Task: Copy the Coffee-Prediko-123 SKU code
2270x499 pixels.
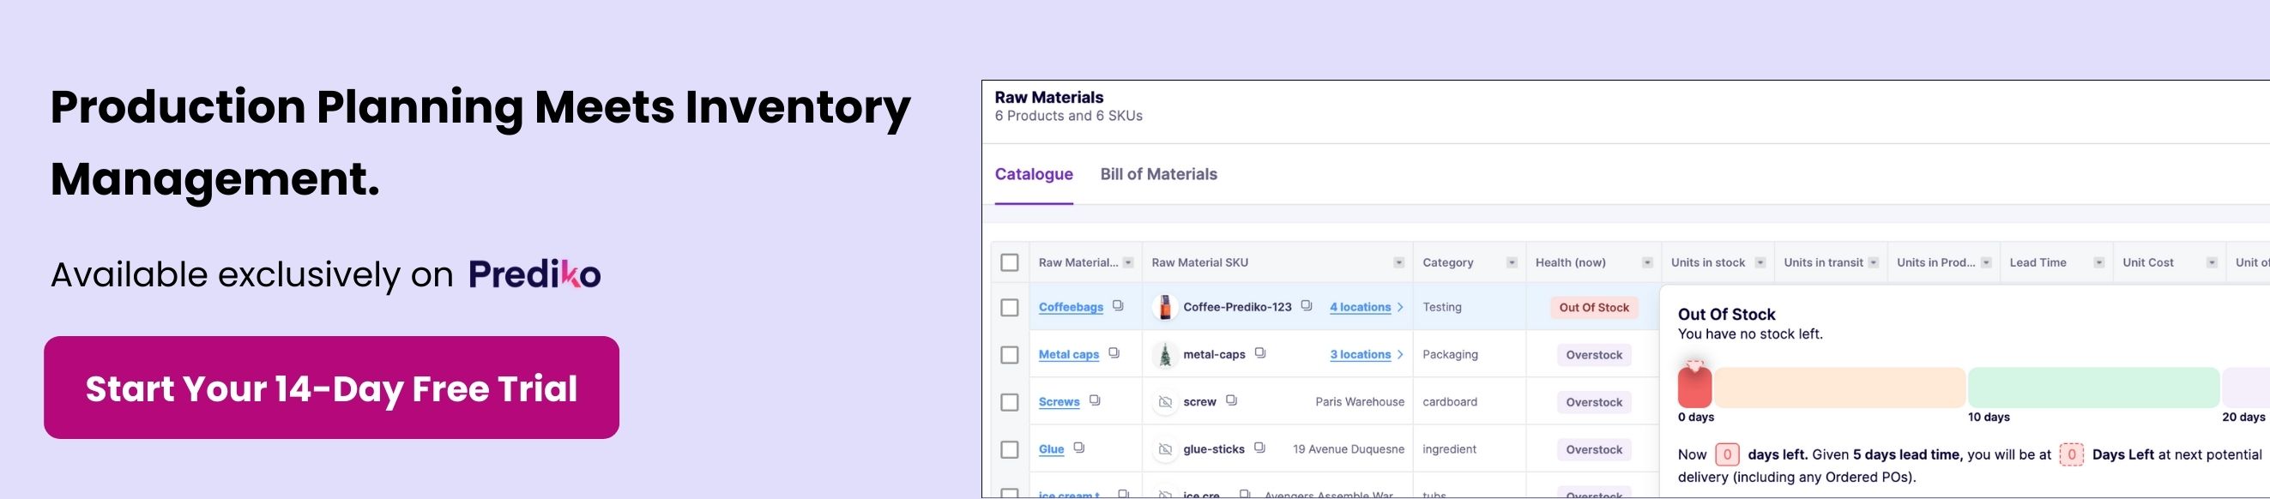Action: (x=1306, y=305)
